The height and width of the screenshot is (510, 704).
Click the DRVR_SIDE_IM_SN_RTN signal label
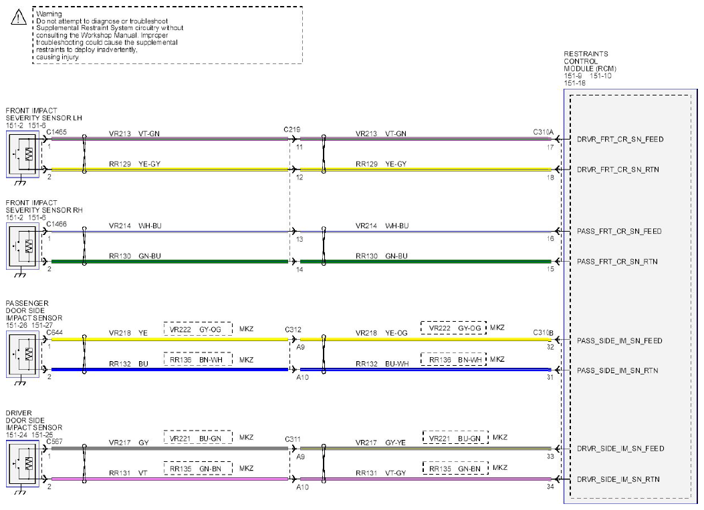point(618,479)
